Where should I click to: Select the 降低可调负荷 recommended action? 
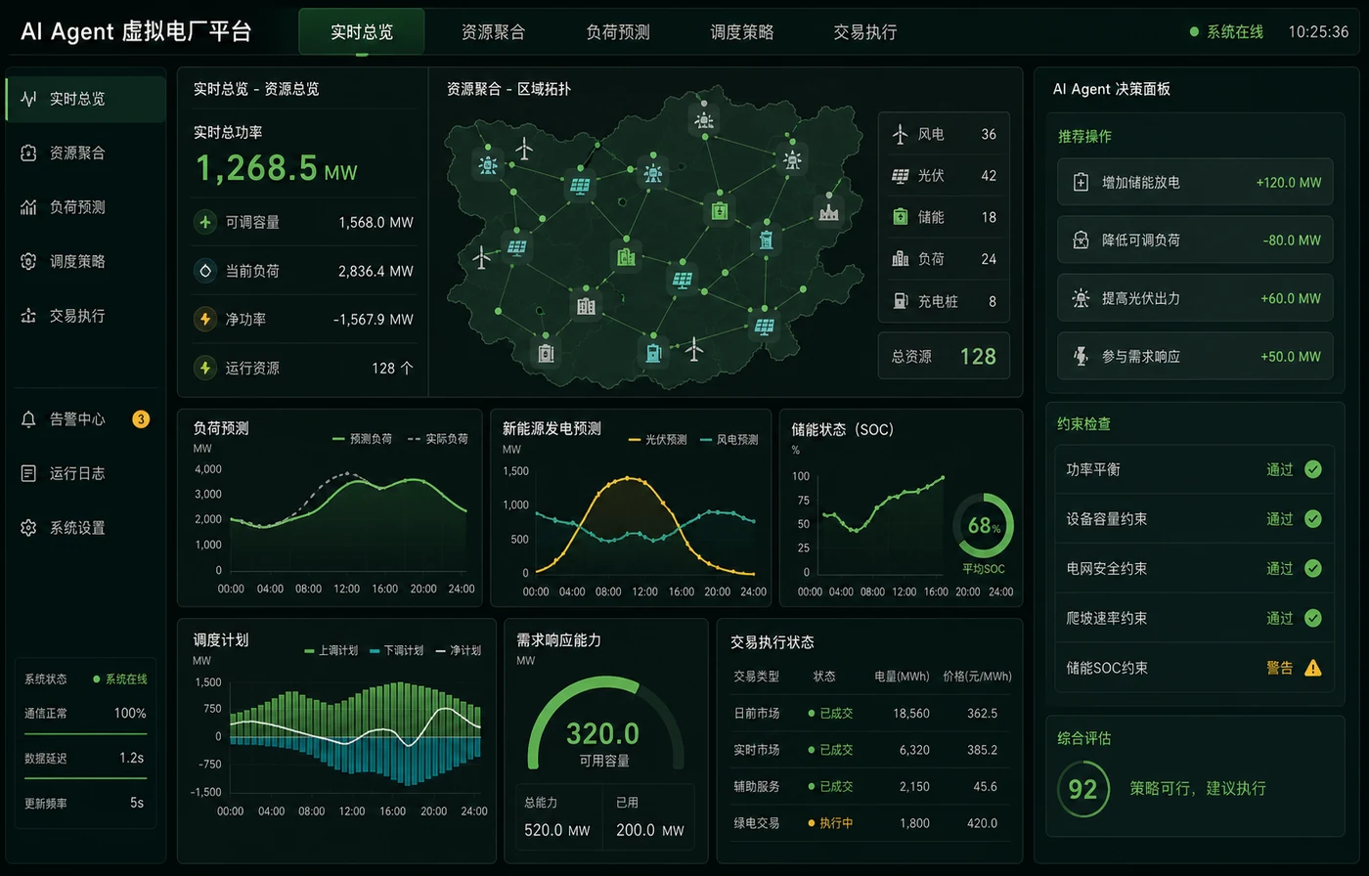(x=1195, y=240)
